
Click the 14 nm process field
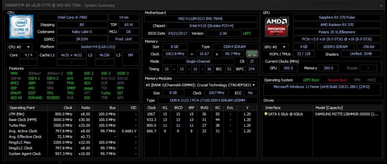coord(124,18)
